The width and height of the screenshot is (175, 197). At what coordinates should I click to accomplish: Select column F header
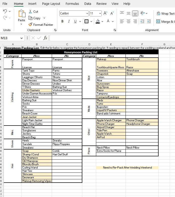[142, 44]
